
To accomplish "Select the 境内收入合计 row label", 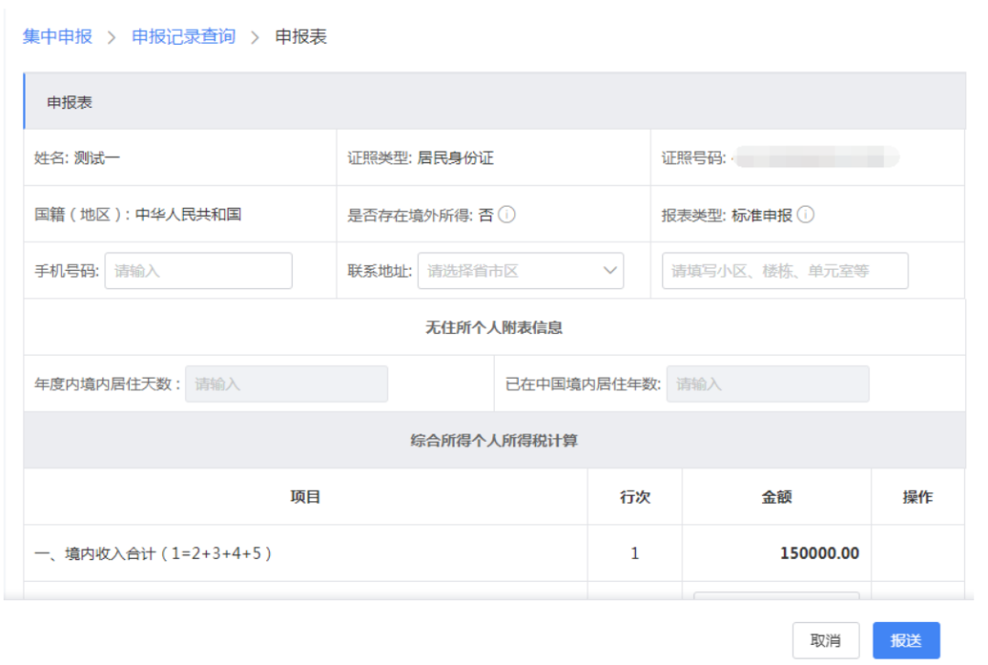I will coord(153,553).
